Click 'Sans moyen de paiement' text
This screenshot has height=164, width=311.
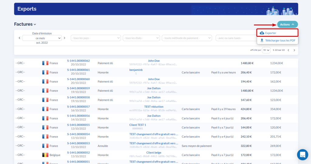tap(197, 146)
